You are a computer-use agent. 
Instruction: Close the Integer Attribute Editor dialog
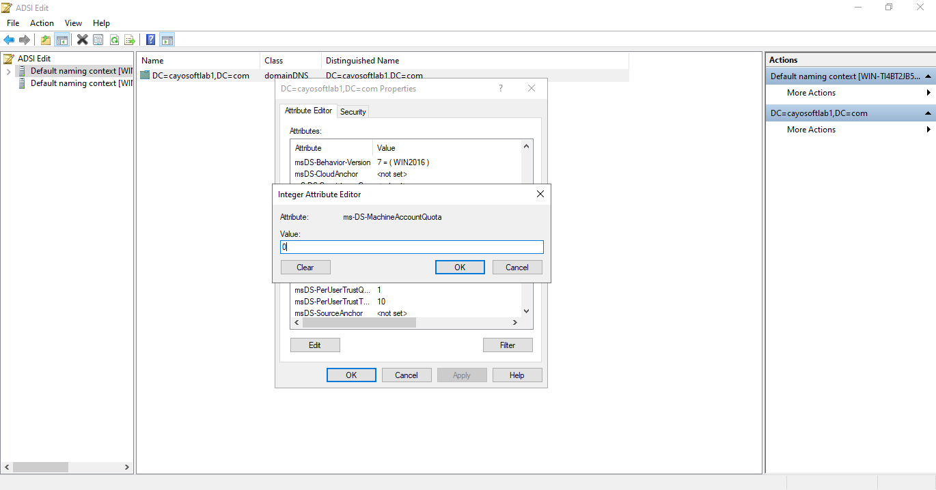click(x=540, y=194)
